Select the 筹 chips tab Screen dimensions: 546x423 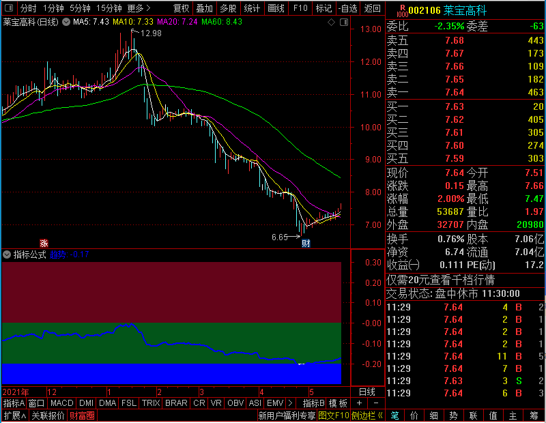(534, 415)
